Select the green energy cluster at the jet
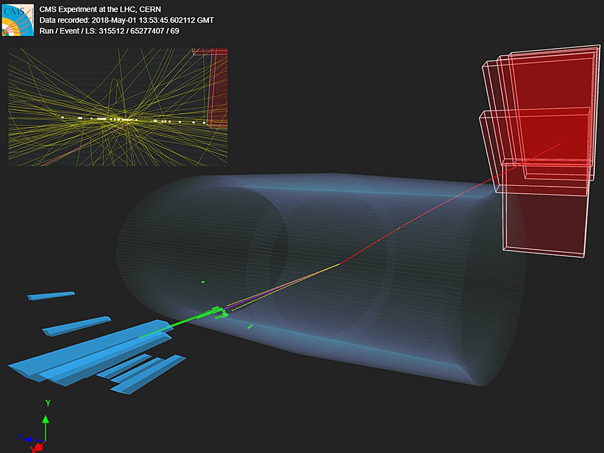 pyautogui.click(x=217, y=312)
